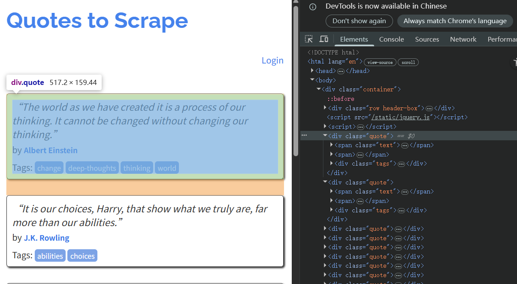Viewport: 517px width, 284px height.
Task: Click the world tag
Action: coord(167,168)
